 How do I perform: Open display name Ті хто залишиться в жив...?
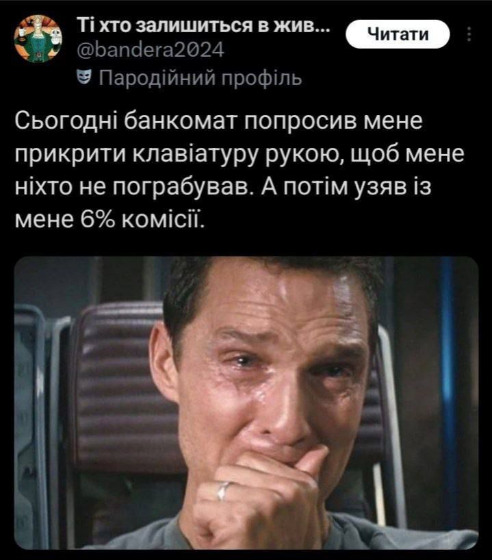203,27
